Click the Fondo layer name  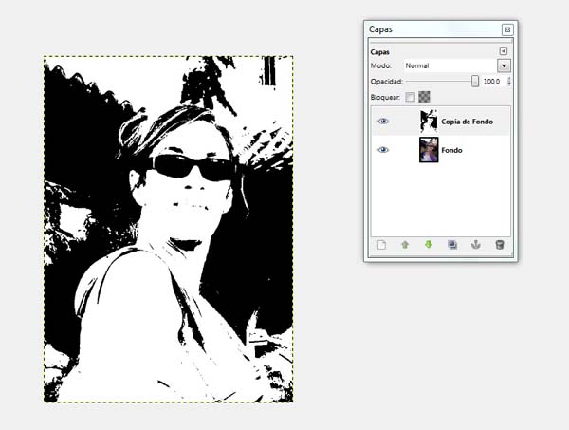click(x=451, y=150)
